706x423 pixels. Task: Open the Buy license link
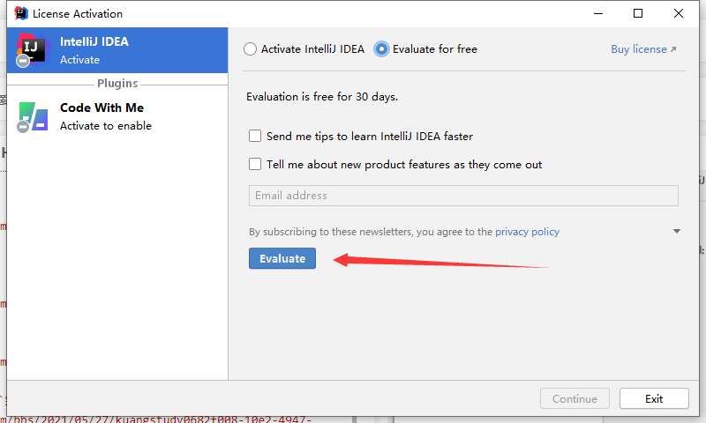click(x=643, y=49)
